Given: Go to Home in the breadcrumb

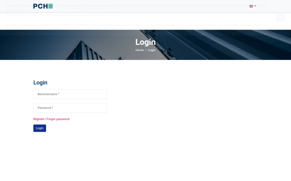Looking at the screenshot, I should 140,50.
